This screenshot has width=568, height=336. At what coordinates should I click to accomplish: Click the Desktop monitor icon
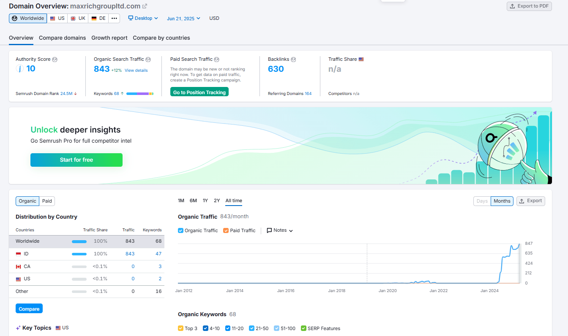(131, 18)
